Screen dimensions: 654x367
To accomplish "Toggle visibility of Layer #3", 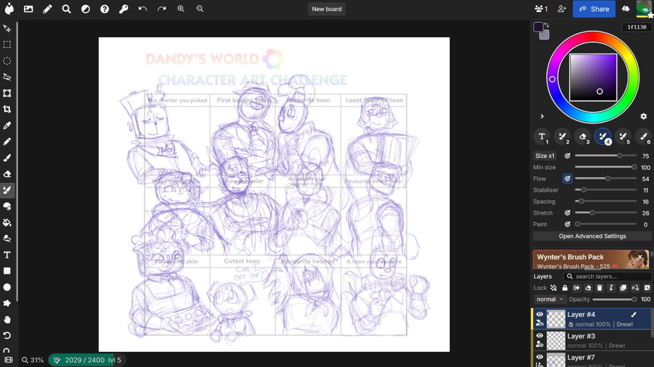I will coord(540,336).
